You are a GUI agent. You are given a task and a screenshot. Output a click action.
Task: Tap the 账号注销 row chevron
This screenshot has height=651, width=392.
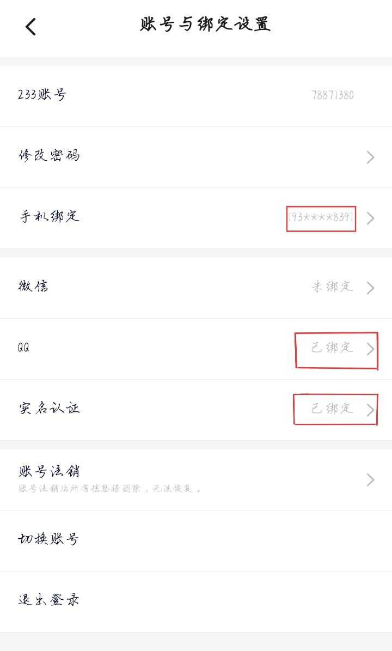[x=370, y=479]
